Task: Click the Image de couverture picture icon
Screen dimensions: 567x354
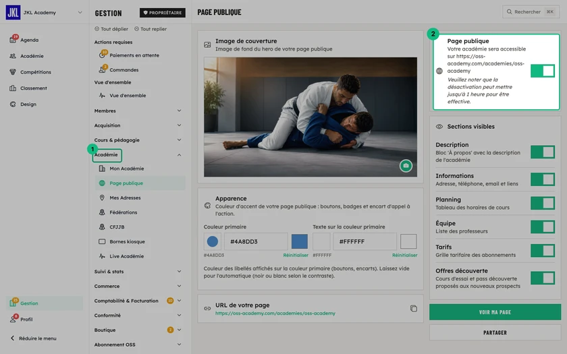Action: (207, 45)
